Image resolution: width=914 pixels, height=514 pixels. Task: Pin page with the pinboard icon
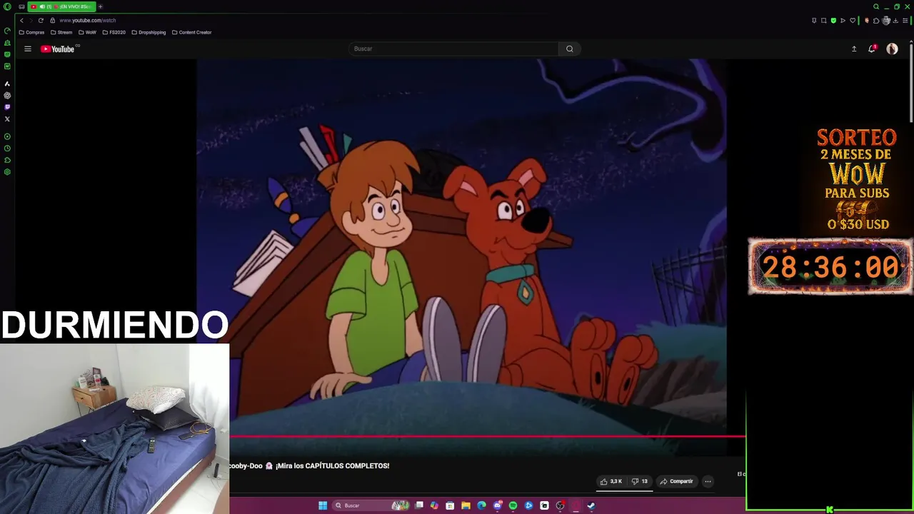tap(814, 20)
